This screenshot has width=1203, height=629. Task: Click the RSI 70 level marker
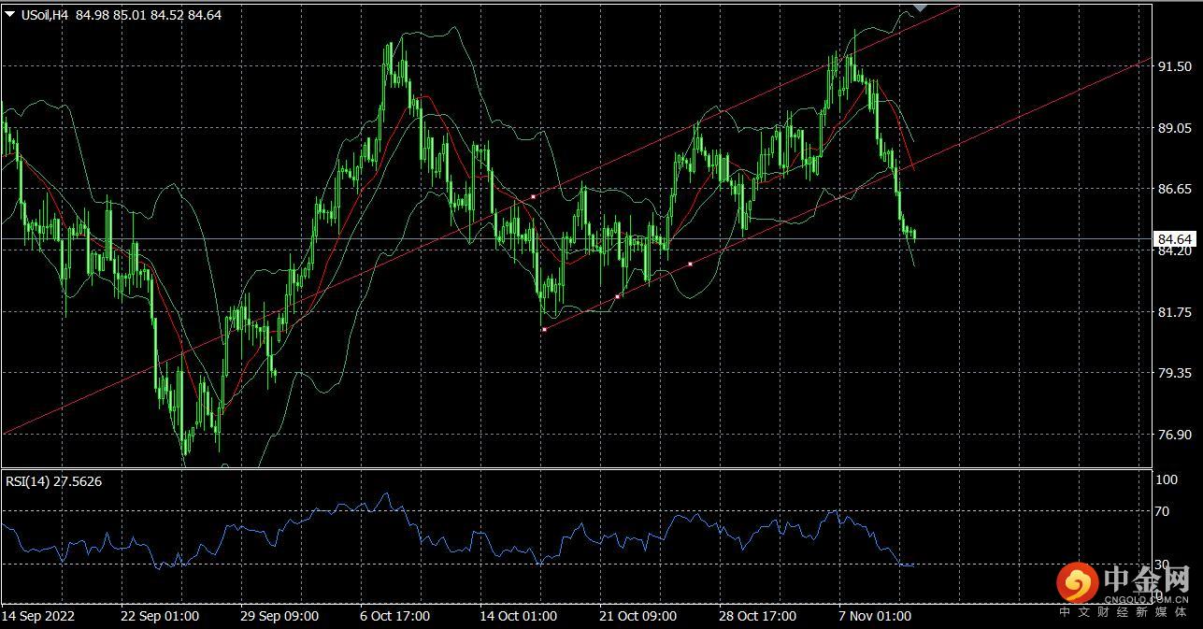1162,511
